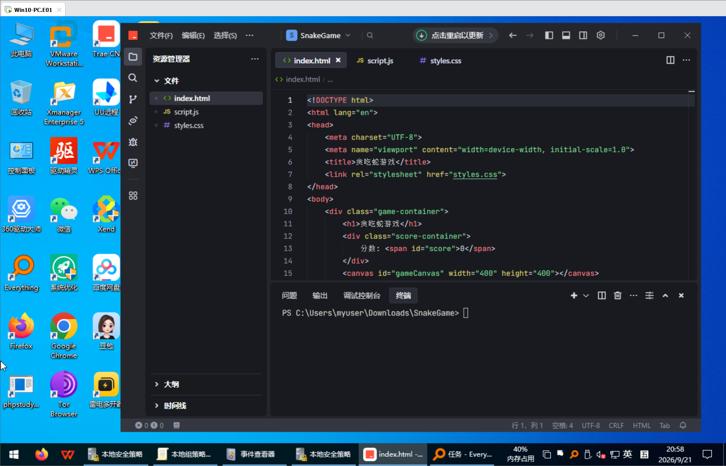Switch to the styles.css editor tab
The width and height of the screenshot is (726, 466).
pos(440,60)
